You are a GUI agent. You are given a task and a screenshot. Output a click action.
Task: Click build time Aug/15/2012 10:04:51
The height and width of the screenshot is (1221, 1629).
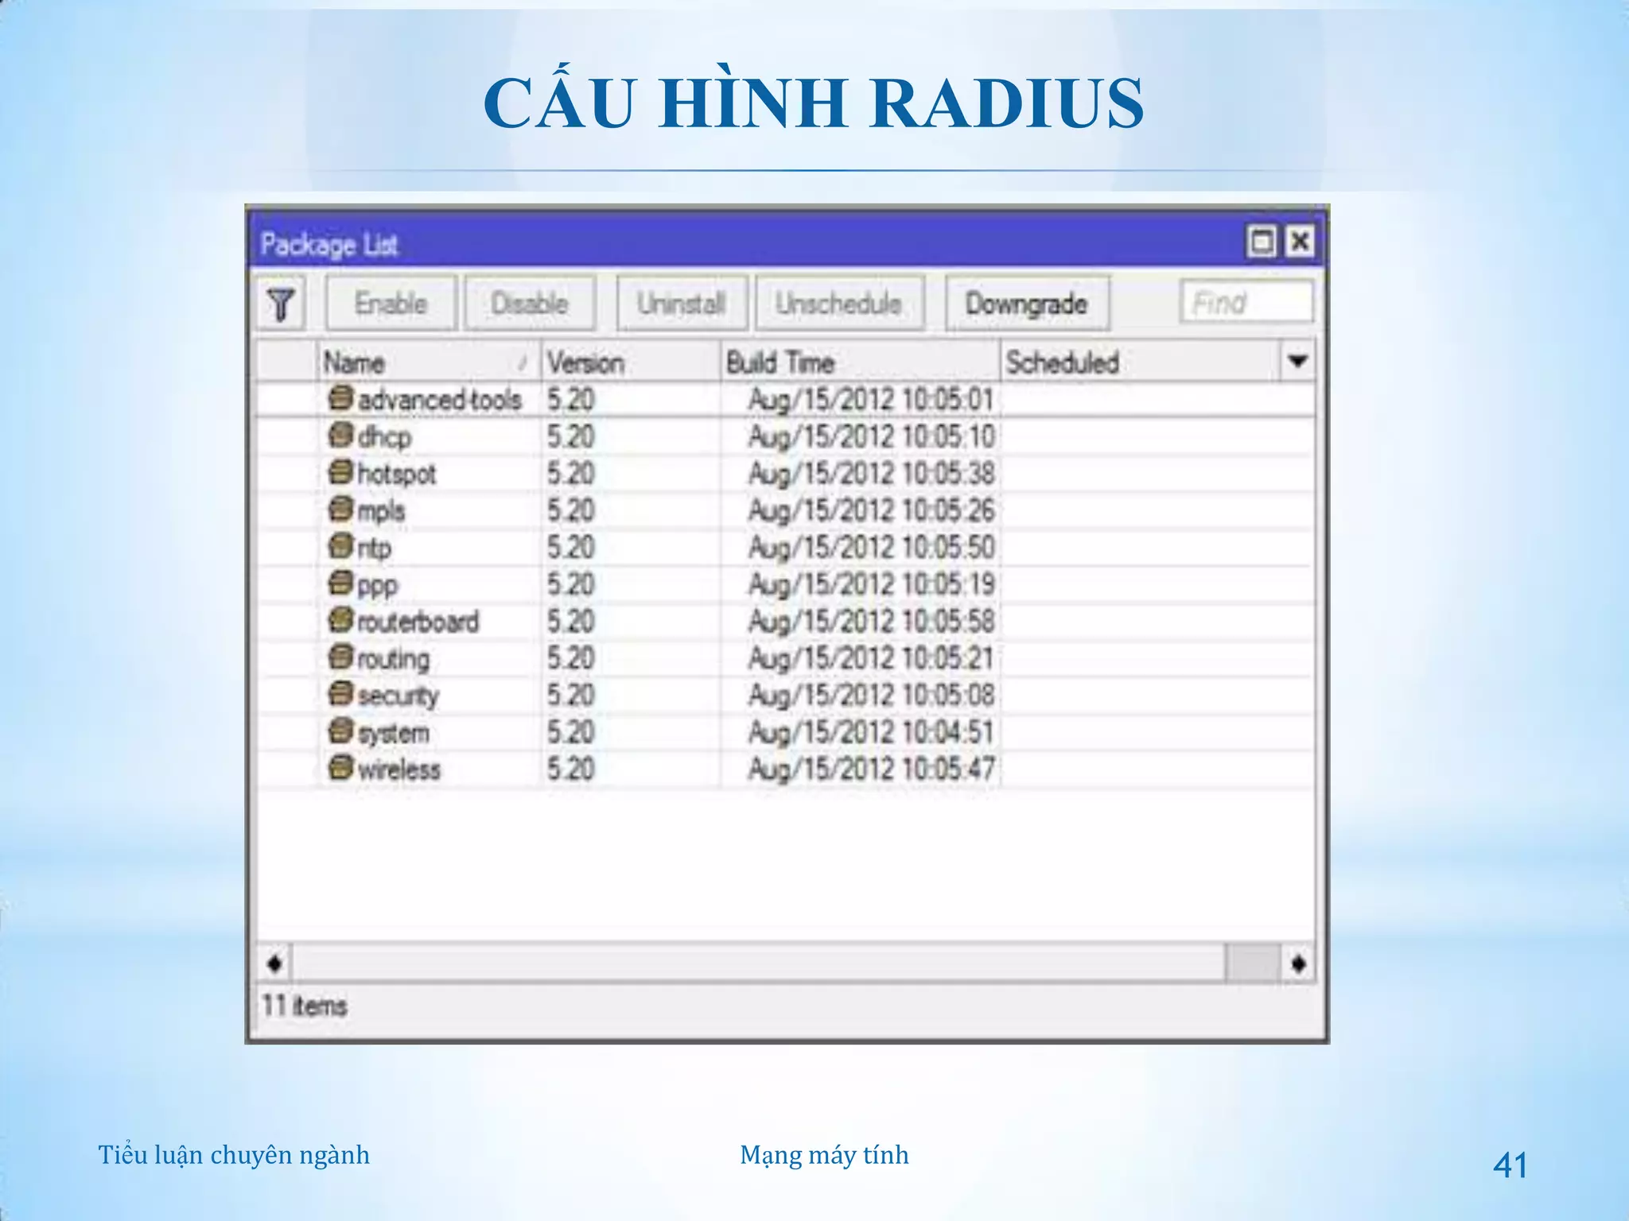[x=871, y=732]
